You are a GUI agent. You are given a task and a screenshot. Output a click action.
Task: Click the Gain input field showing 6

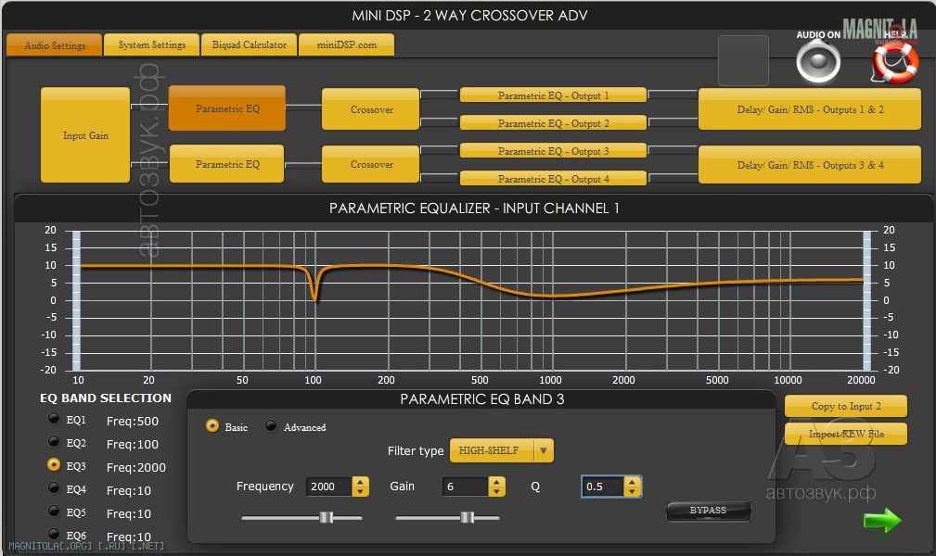click(465, 486)
